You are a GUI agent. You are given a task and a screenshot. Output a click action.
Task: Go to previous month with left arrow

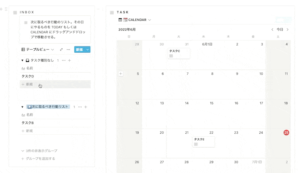(272, 29)
